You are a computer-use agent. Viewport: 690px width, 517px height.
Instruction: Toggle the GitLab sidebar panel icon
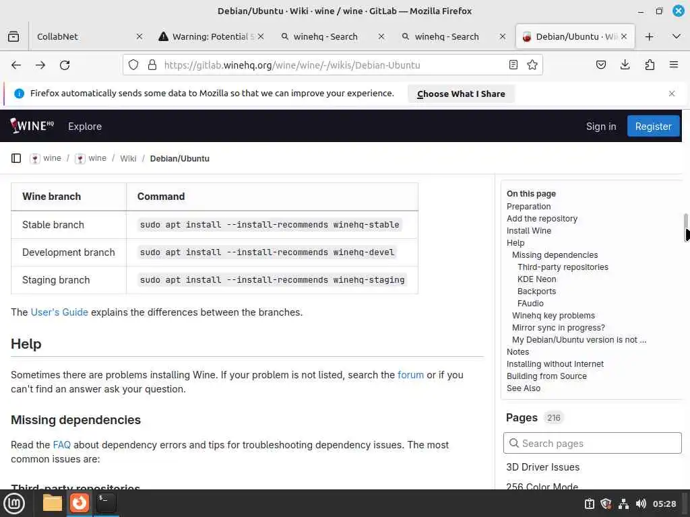click(x=16, y=158)
